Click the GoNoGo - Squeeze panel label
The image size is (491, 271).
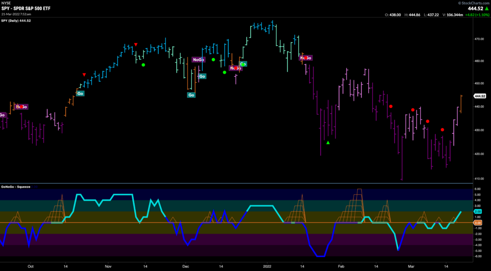[16, 187]
